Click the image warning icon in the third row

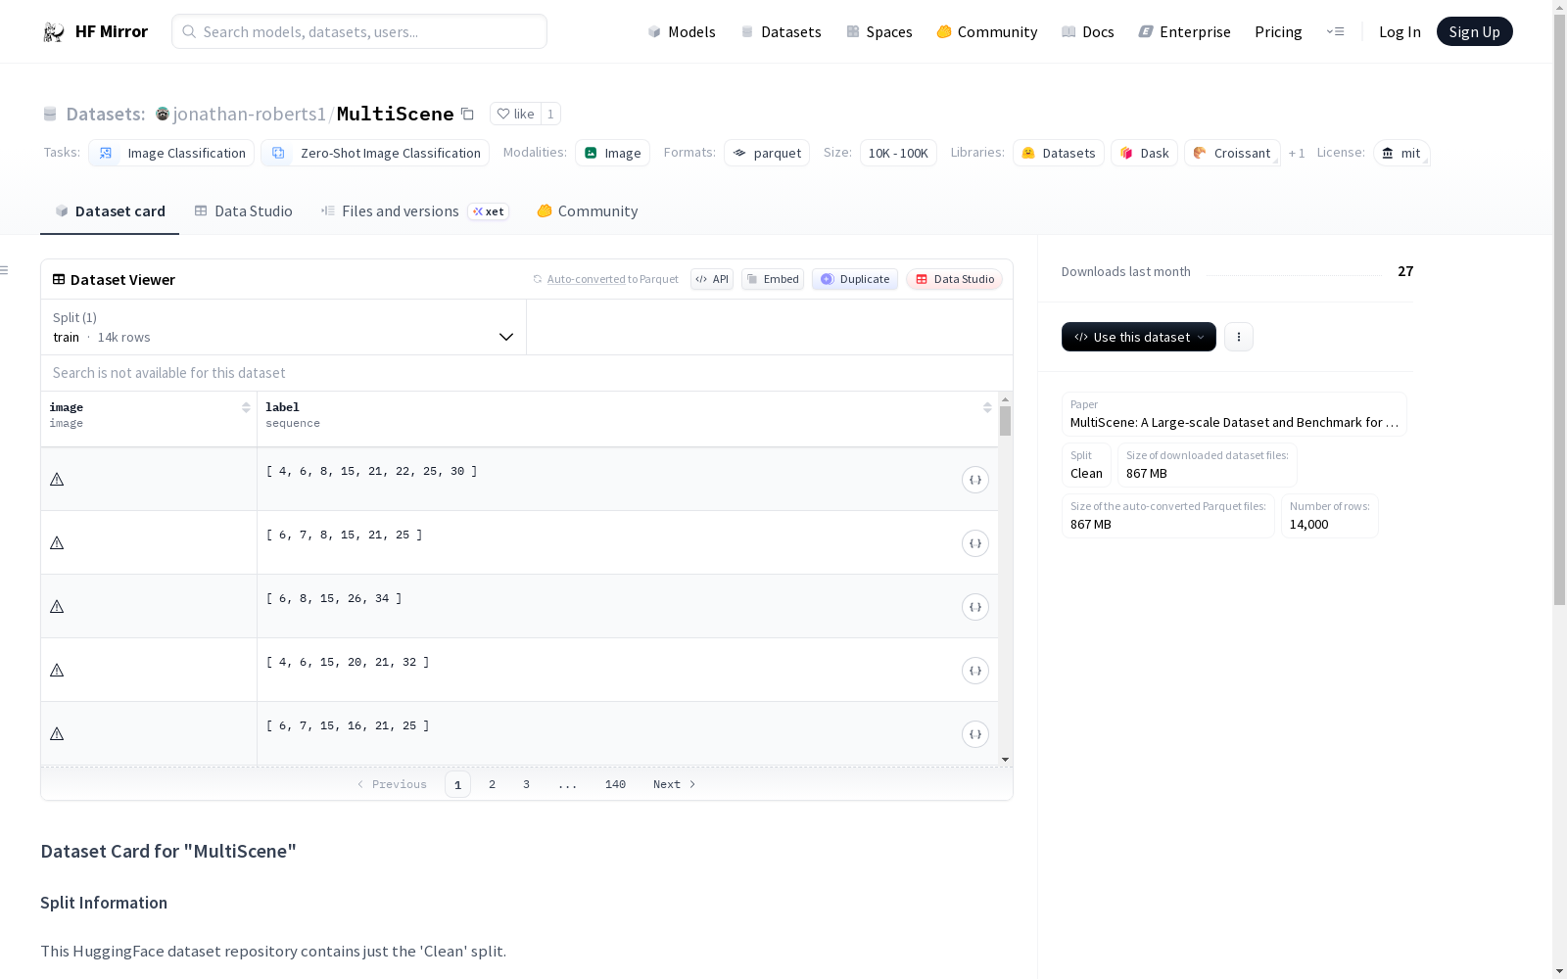57,607
